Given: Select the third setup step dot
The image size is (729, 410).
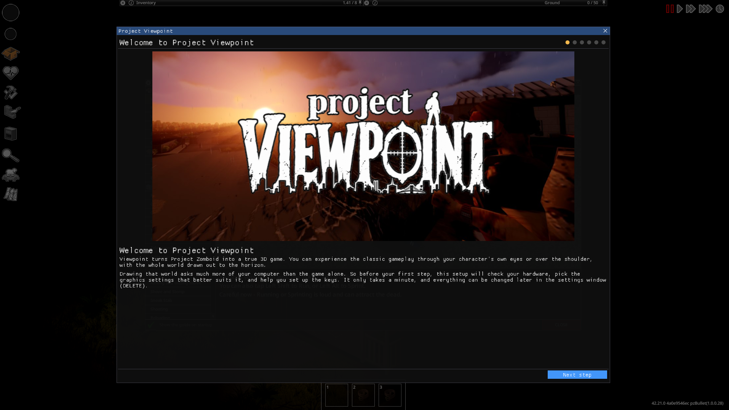Looking at the screenshot, I should click(x=582, y=42).
